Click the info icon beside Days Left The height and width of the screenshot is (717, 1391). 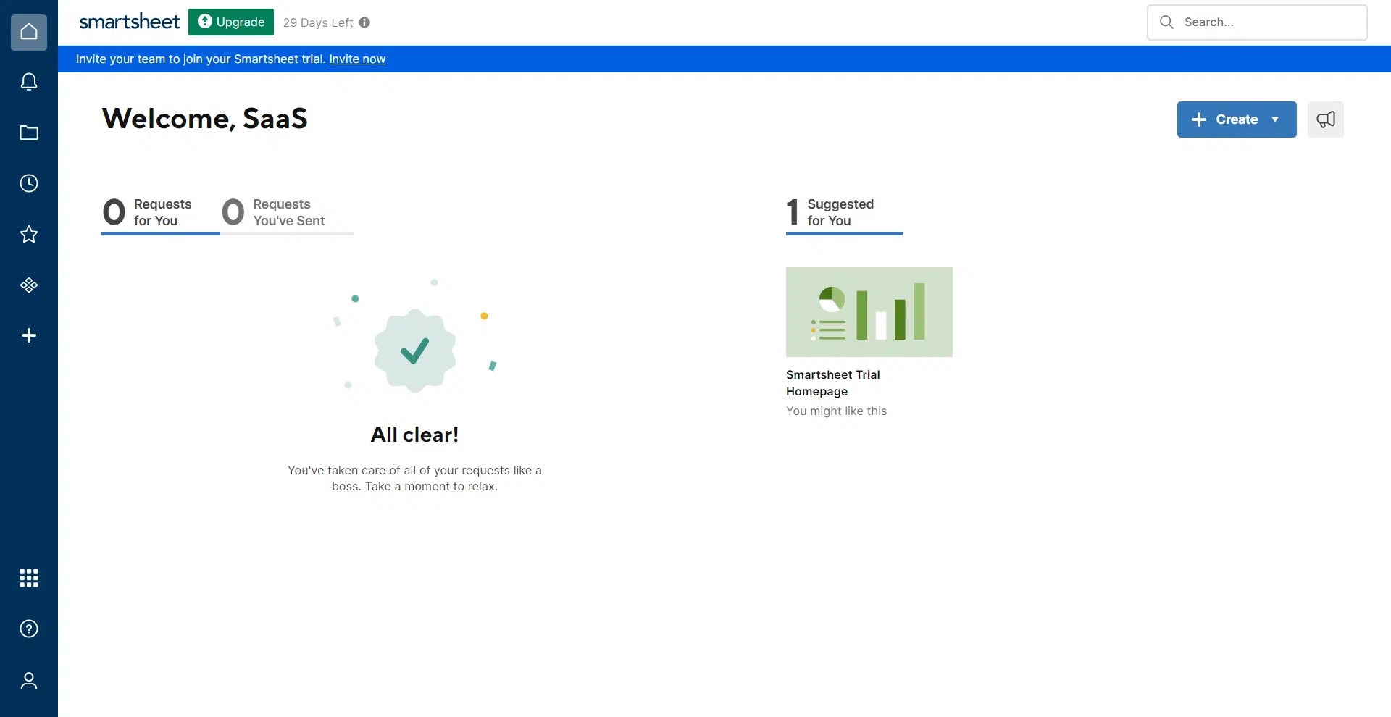(364, 22)
